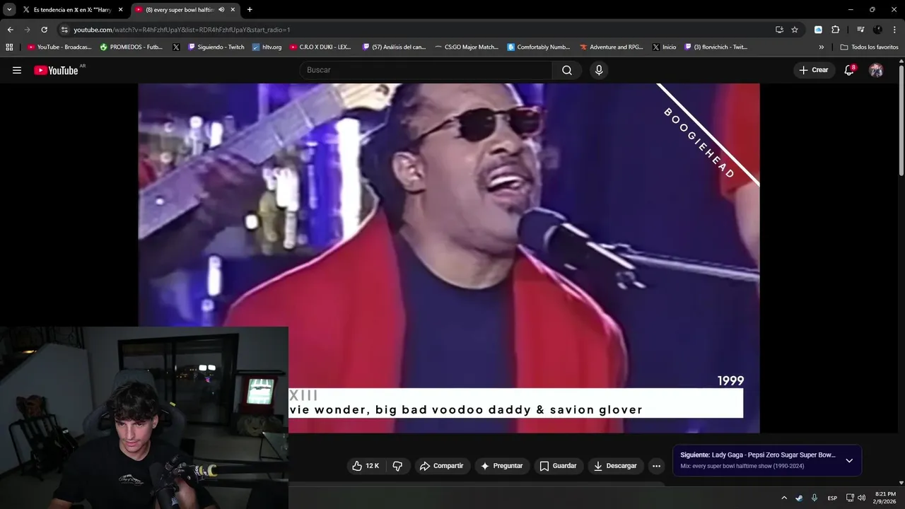The image size is (905, 509).
Task: Open the YouTube guide hamburger menu
Action: coord(17,70)
